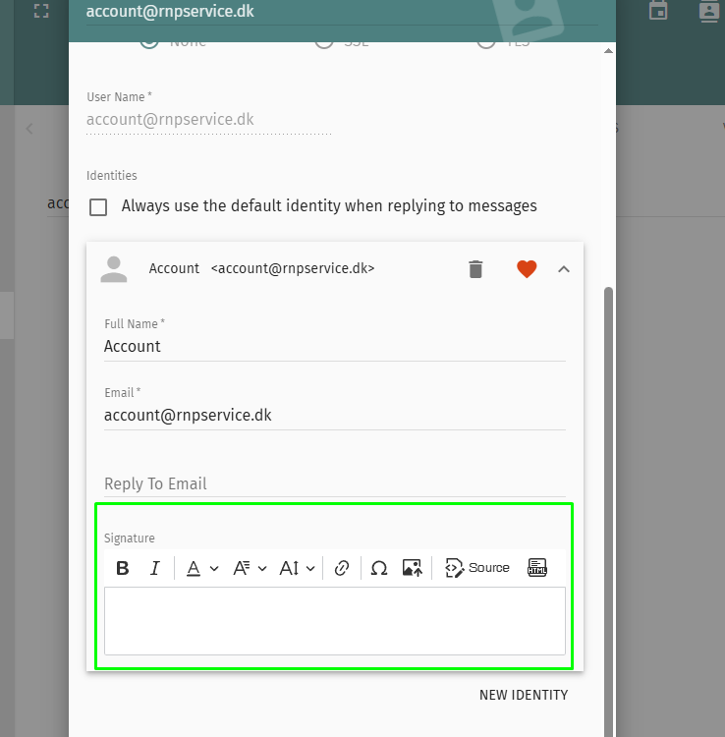Delete the Account identity with trash icon

click(x=475, y=268)
